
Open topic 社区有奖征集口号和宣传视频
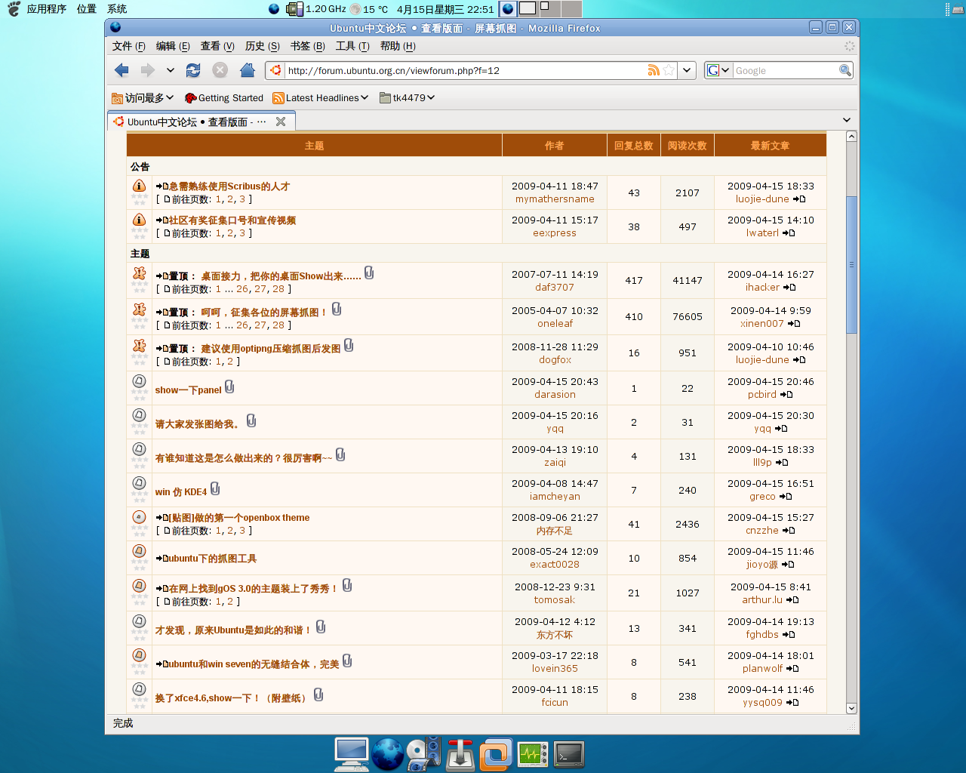232,220
